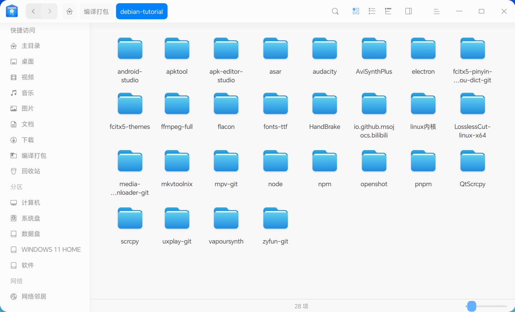Switch to tree view mode
515x312 pixels.
388,11
